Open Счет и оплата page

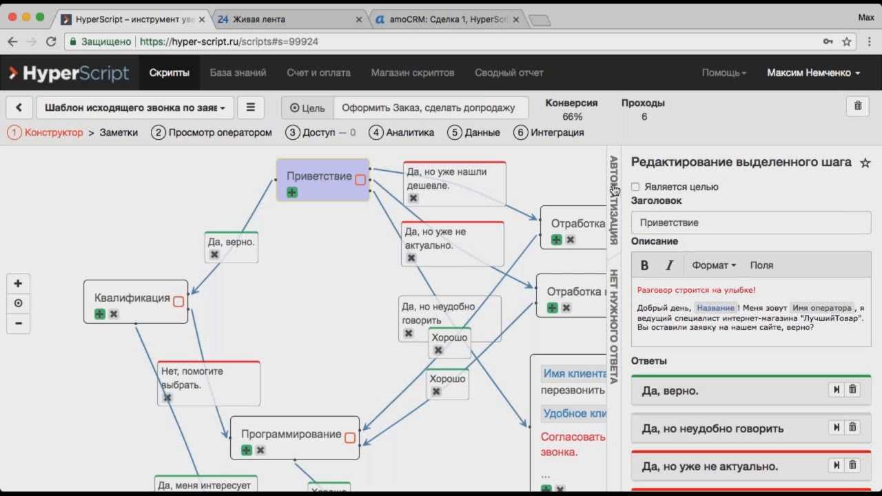(318, 72)
